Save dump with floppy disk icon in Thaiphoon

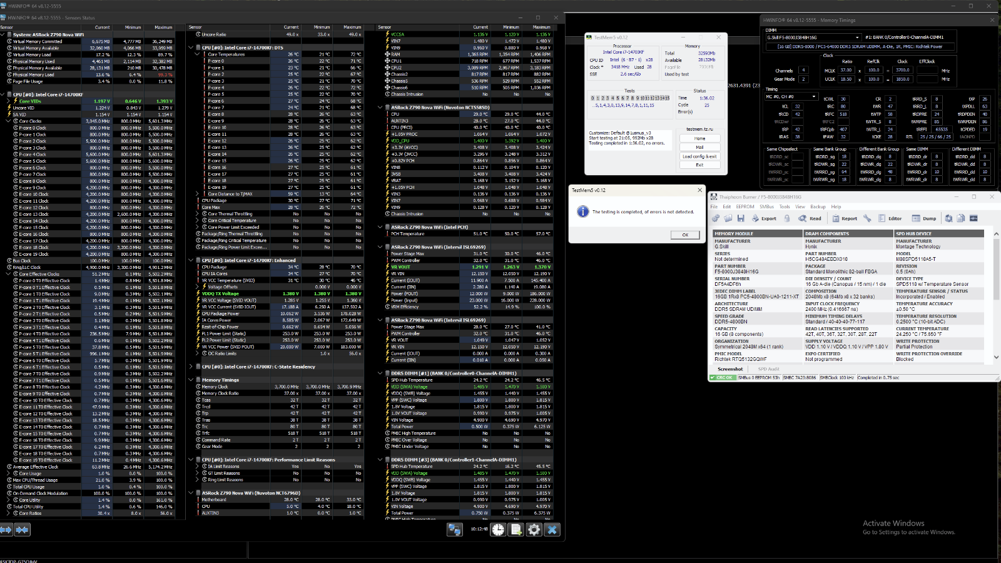coord(741,218)
